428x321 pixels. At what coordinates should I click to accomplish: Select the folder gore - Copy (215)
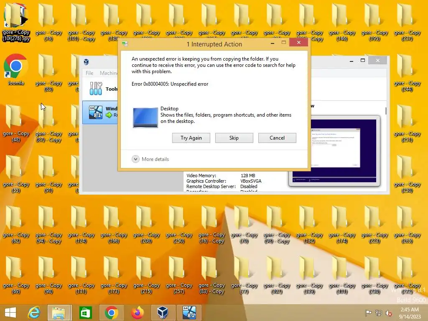click(146, 275)
